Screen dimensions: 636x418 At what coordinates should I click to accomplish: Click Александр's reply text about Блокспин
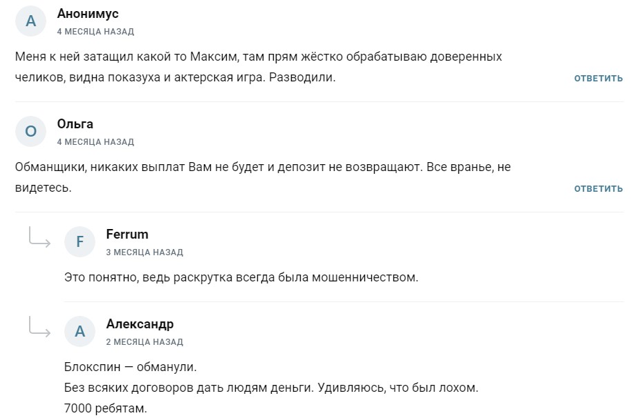pos(271,388)
